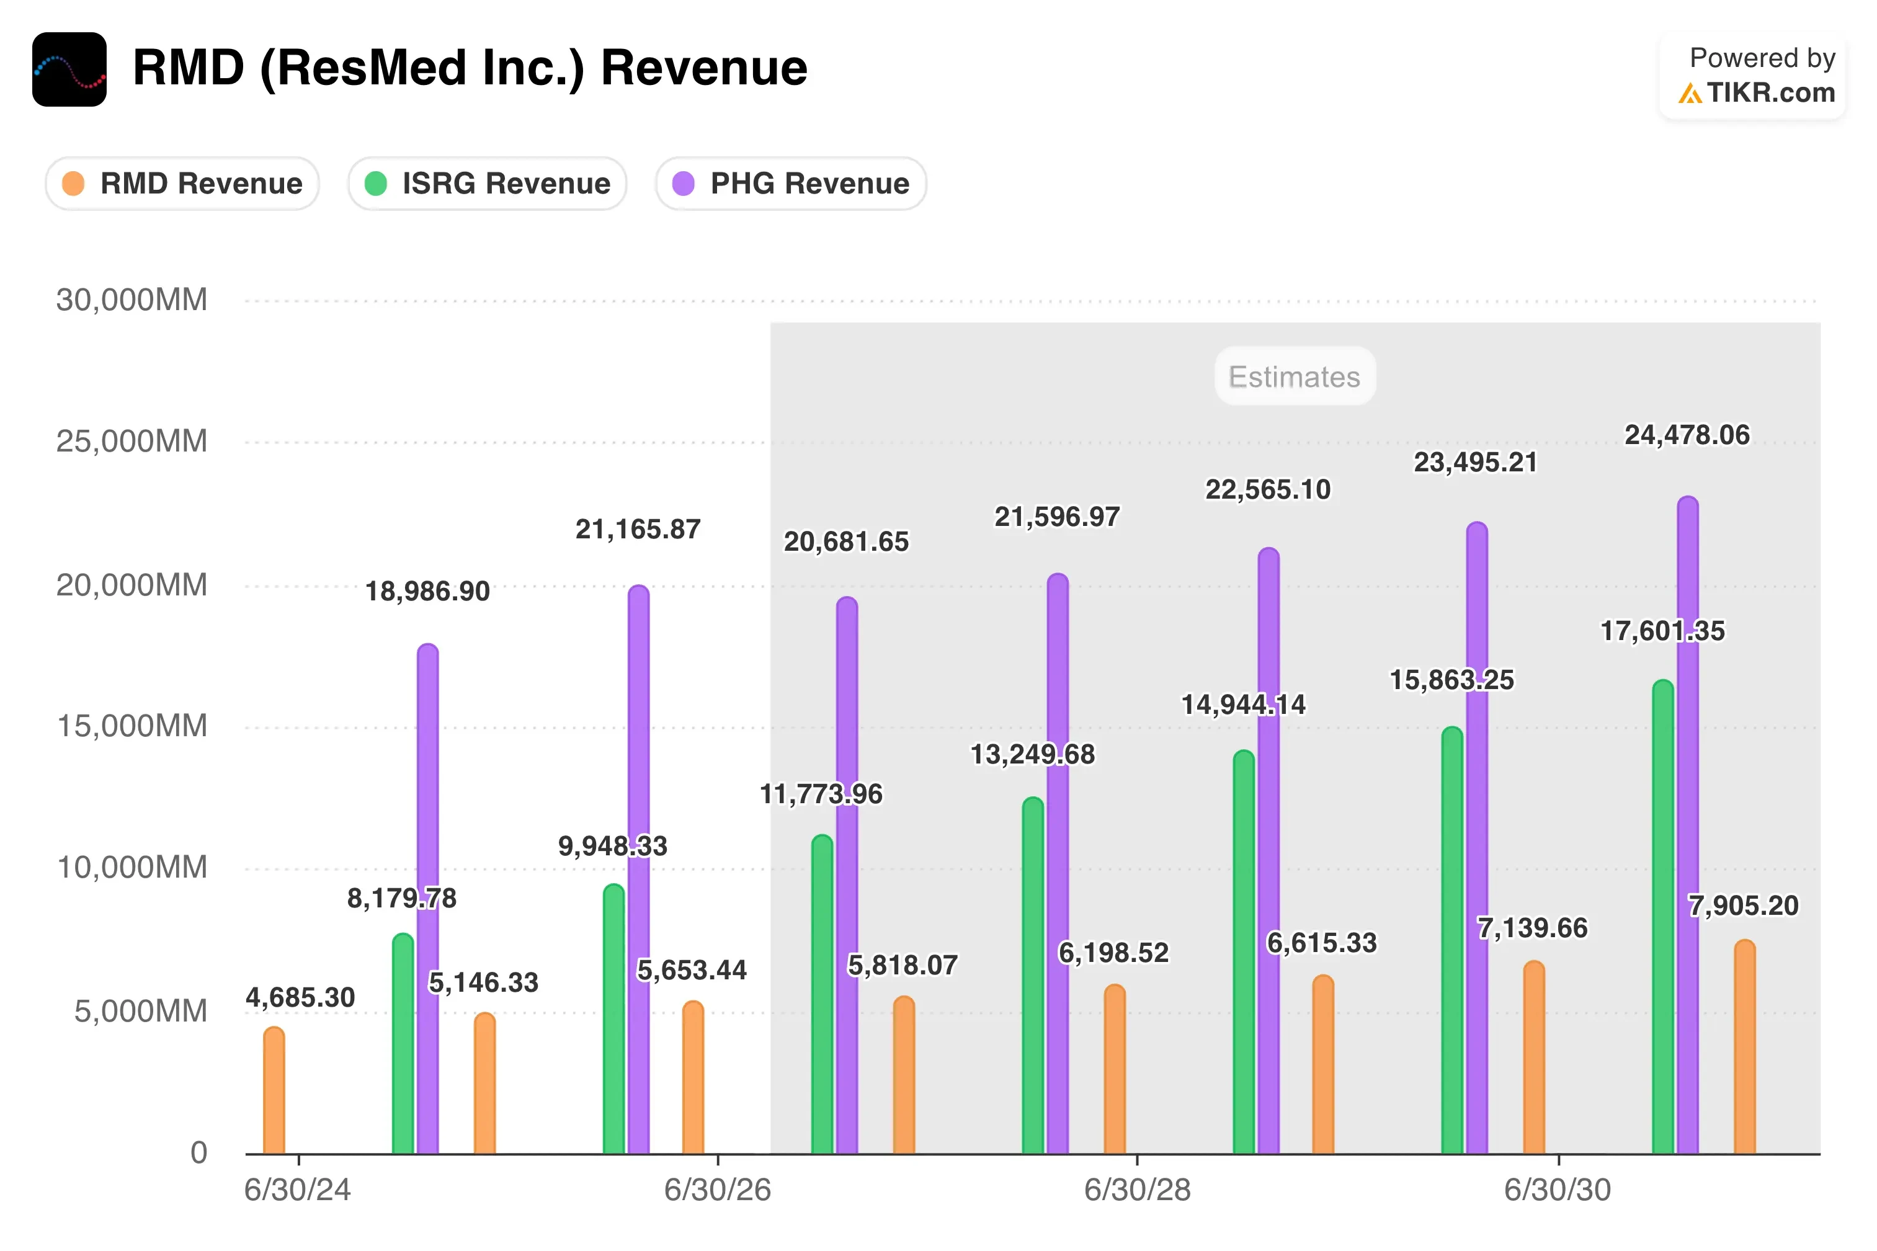Click the 14,944.14 value label
Viewport: 1877px width, 1251px height.
(x=1243, y=705)
